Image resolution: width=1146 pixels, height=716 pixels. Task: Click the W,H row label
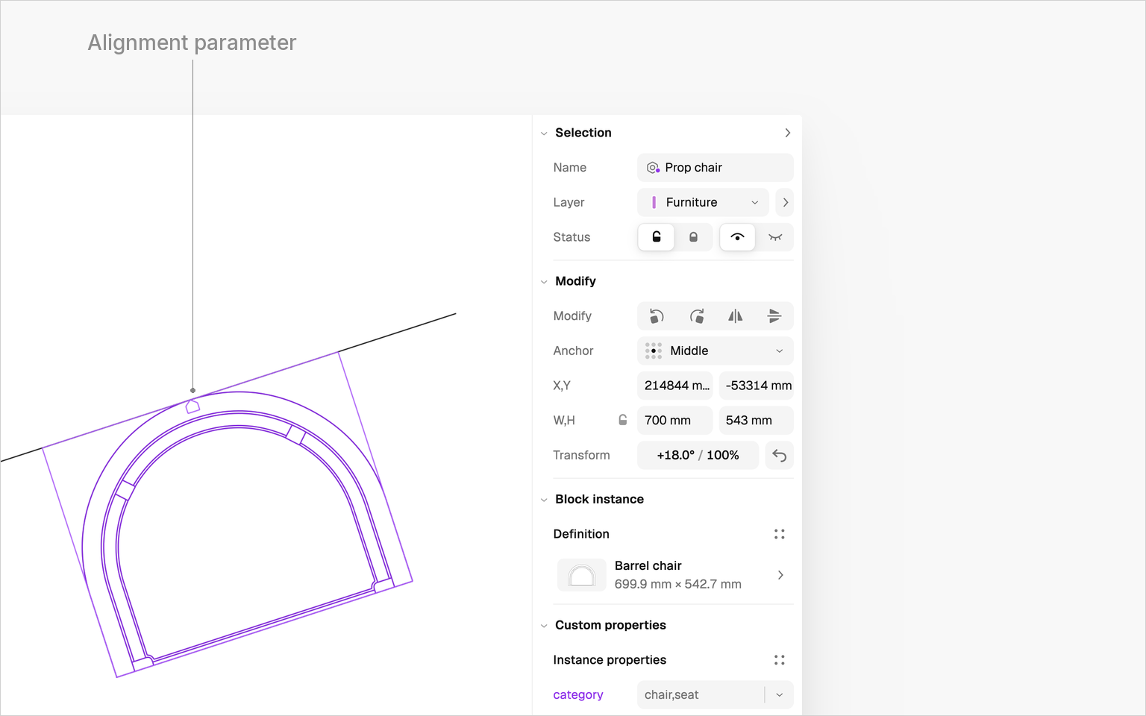tap(564, 421)
